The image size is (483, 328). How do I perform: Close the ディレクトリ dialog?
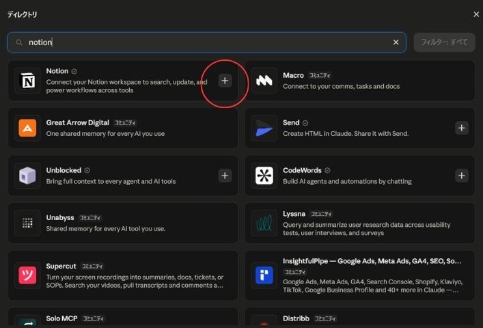click(x=476, y=14)
